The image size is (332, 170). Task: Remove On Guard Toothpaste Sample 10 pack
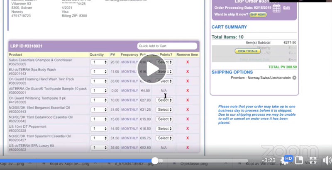188,90
